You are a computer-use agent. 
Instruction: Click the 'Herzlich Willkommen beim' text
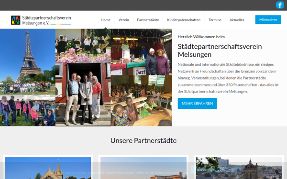click(x=201, y=37)
